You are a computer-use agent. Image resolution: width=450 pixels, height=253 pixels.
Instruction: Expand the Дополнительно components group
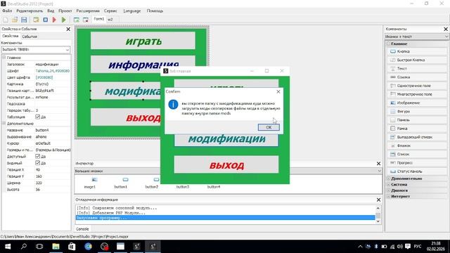tap(388, 179)
